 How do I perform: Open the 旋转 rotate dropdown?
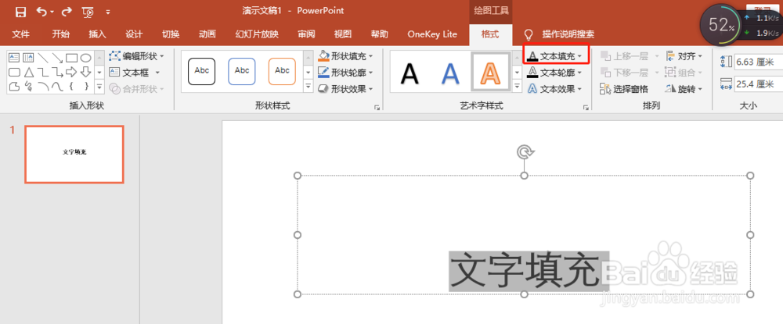click(684, 89)
